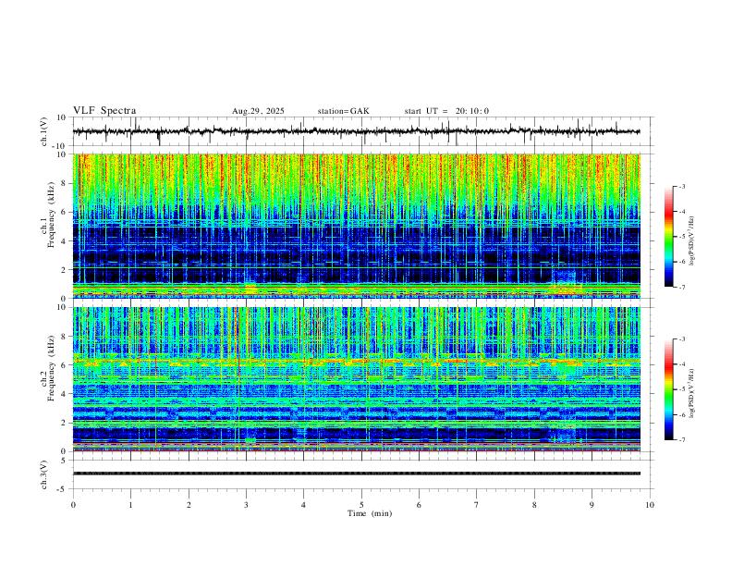Click inside the ch.2 spectrogram panel

[356, 379]
